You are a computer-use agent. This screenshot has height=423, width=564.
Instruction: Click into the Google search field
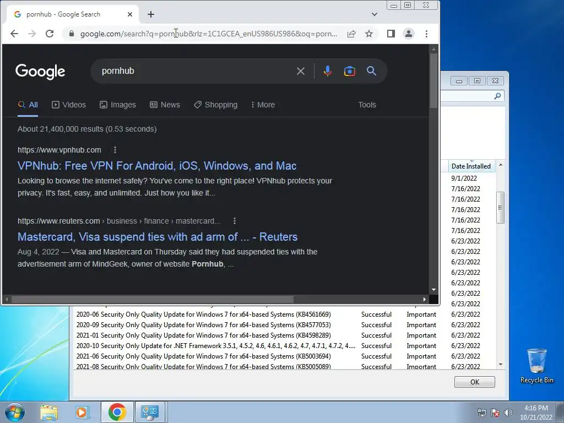coord(196,71)
